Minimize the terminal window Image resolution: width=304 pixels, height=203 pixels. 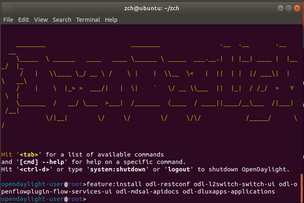(281, 8)
